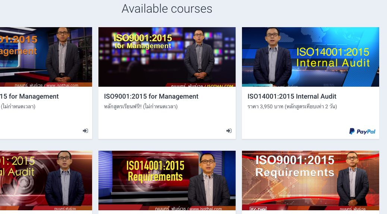
Task: Click the self-enrolment icon on ISO9001:2015 for Management card
Action: pos(229,131)
